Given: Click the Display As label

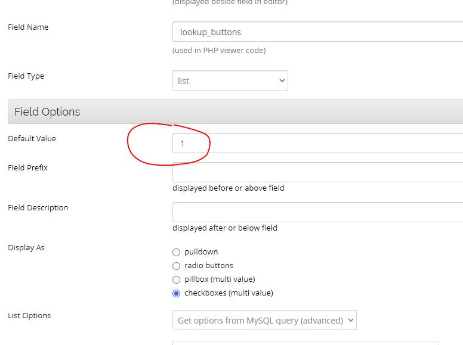Looking at the screenshot, I should pyautogui.click(x=26, y=248).
